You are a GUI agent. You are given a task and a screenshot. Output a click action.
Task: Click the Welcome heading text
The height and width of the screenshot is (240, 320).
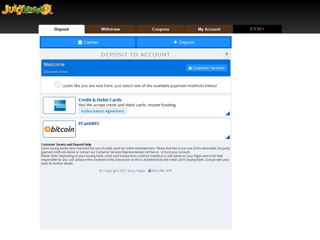click(54, 64)
